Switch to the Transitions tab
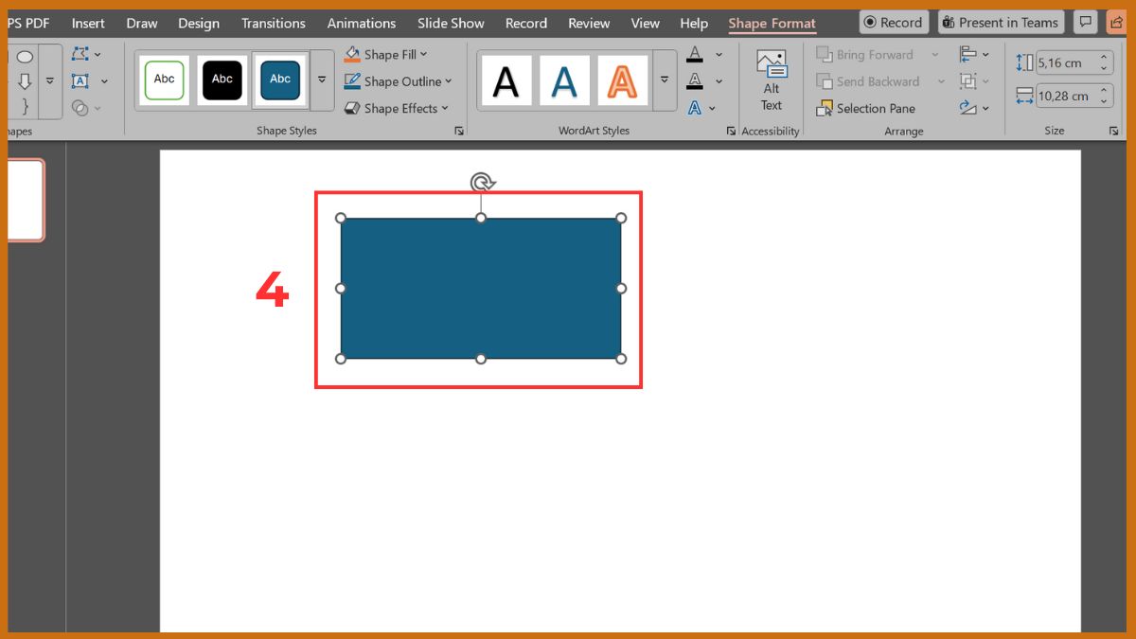 273,23
